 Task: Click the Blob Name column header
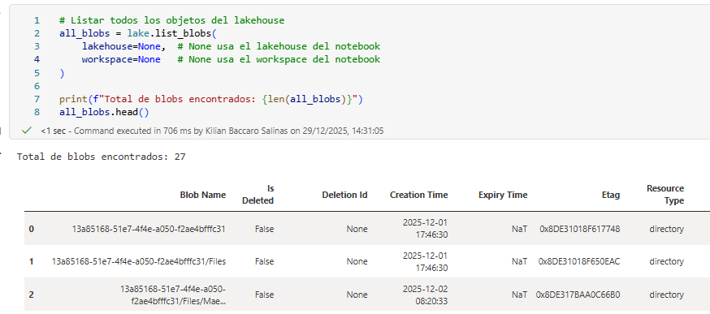click(x=203, y=195)
